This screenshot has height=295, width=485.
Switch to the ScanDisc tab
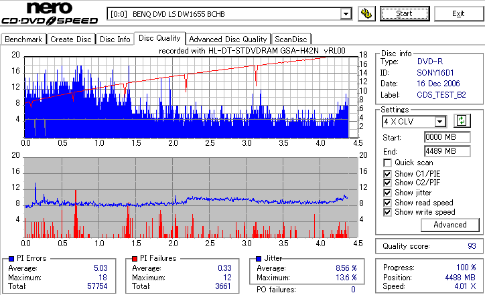291,39
